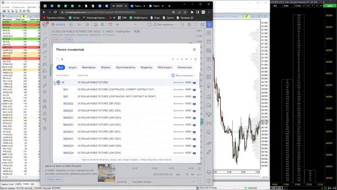Insert plus operator in symbol search
The width and height of the screenshot is (337, 190).
(x=182, y=59)
